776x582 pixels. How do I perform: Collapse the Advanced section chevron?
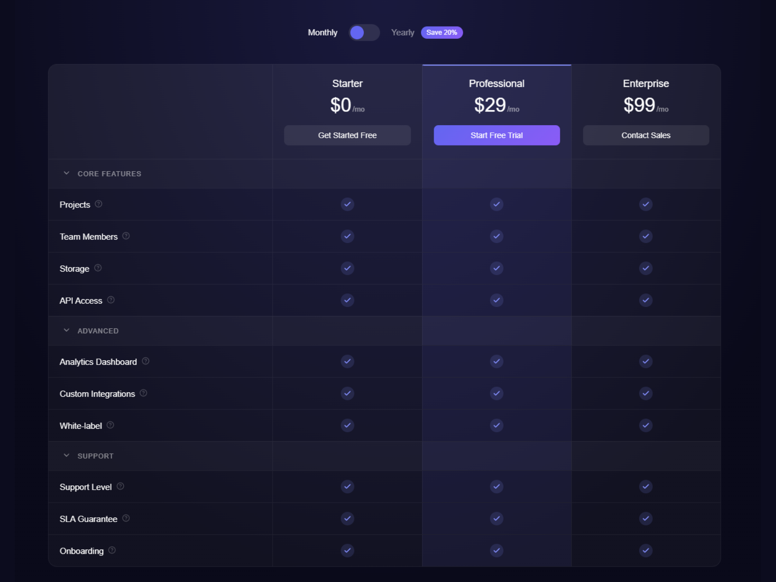pyautogui.click(x=66, y=331)
